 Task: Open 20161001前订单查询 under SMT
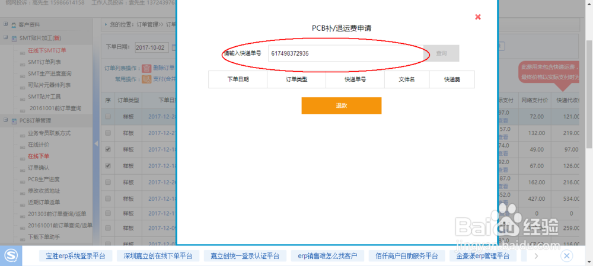(x=55, y=108)
